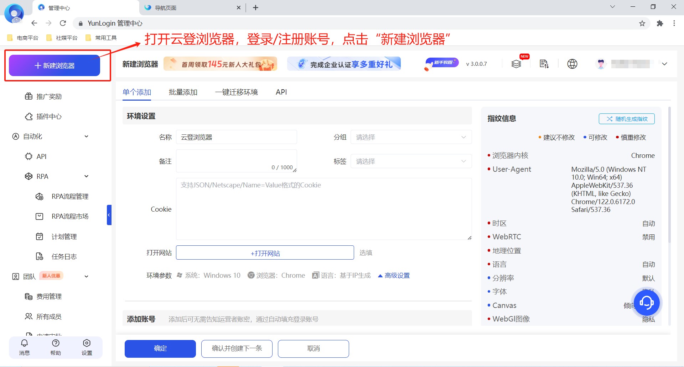This screenshot has height=367, width=684.
Task: Collapse the RPA sidebar group
Action: 86,176
